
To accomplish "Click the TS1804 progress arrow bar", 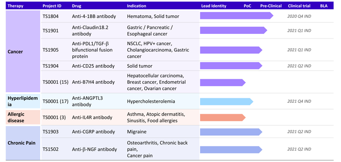I will click(237, 16).
